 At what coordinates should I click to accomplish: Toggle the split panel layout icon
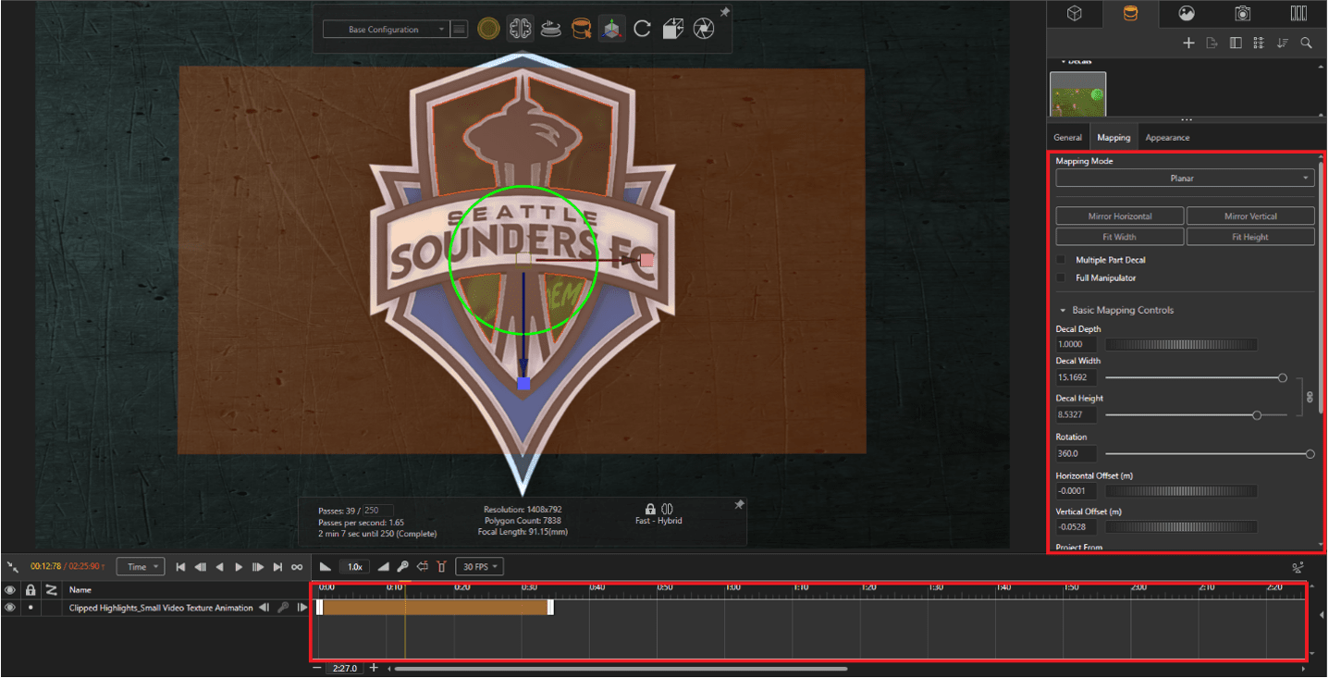[x=1236, y=43]
